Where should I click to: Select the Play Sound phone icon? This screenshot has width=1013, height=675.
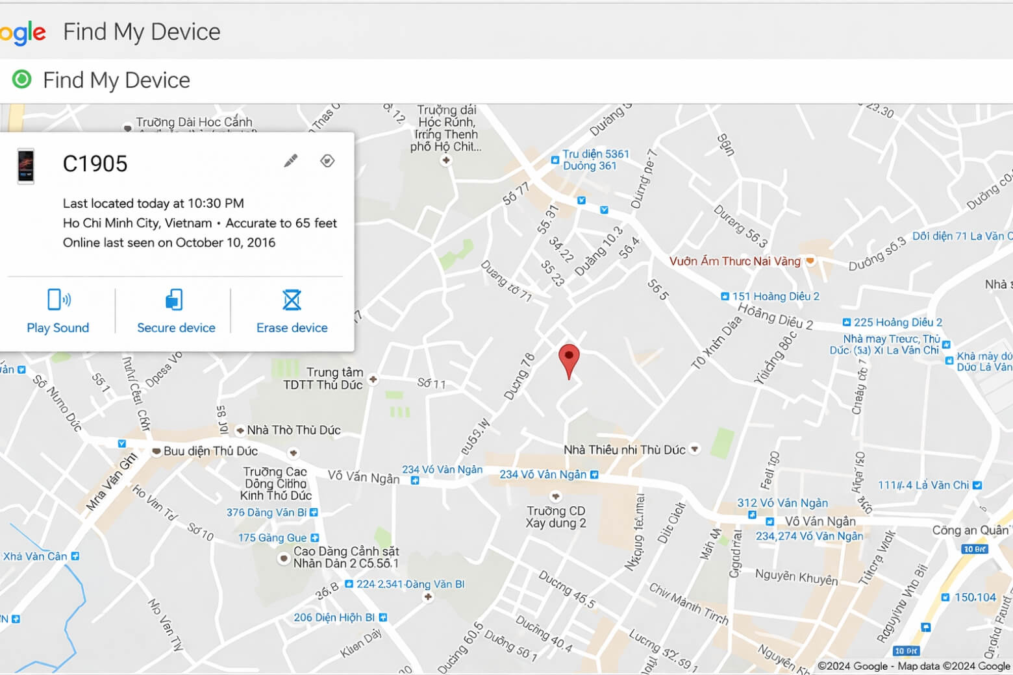click(58, 299)
